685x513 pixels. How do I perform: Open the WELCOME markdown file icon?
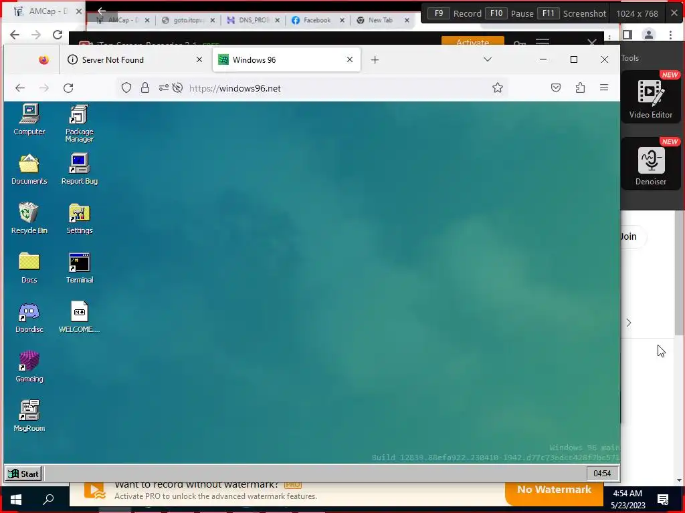point(79,317)
